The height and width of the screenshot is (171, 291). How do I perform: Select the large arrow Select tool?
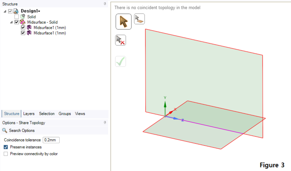(x=124, y=22)
